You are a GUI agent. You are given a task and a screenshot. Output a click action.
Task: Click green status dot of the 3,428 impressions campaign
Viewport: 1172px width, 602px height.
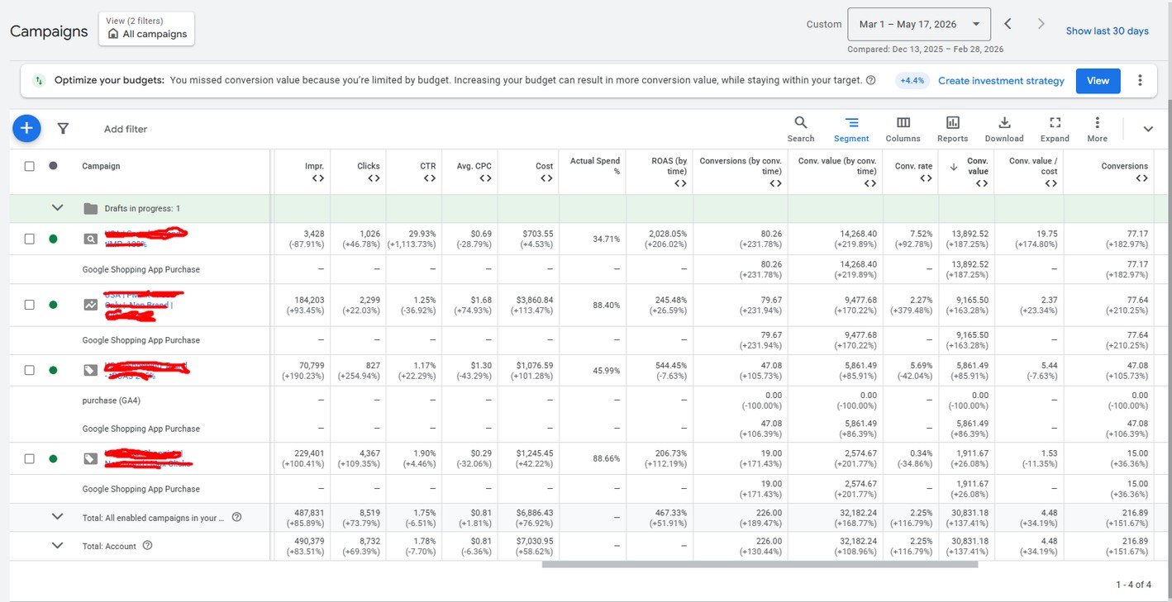(x=53, y=239)
